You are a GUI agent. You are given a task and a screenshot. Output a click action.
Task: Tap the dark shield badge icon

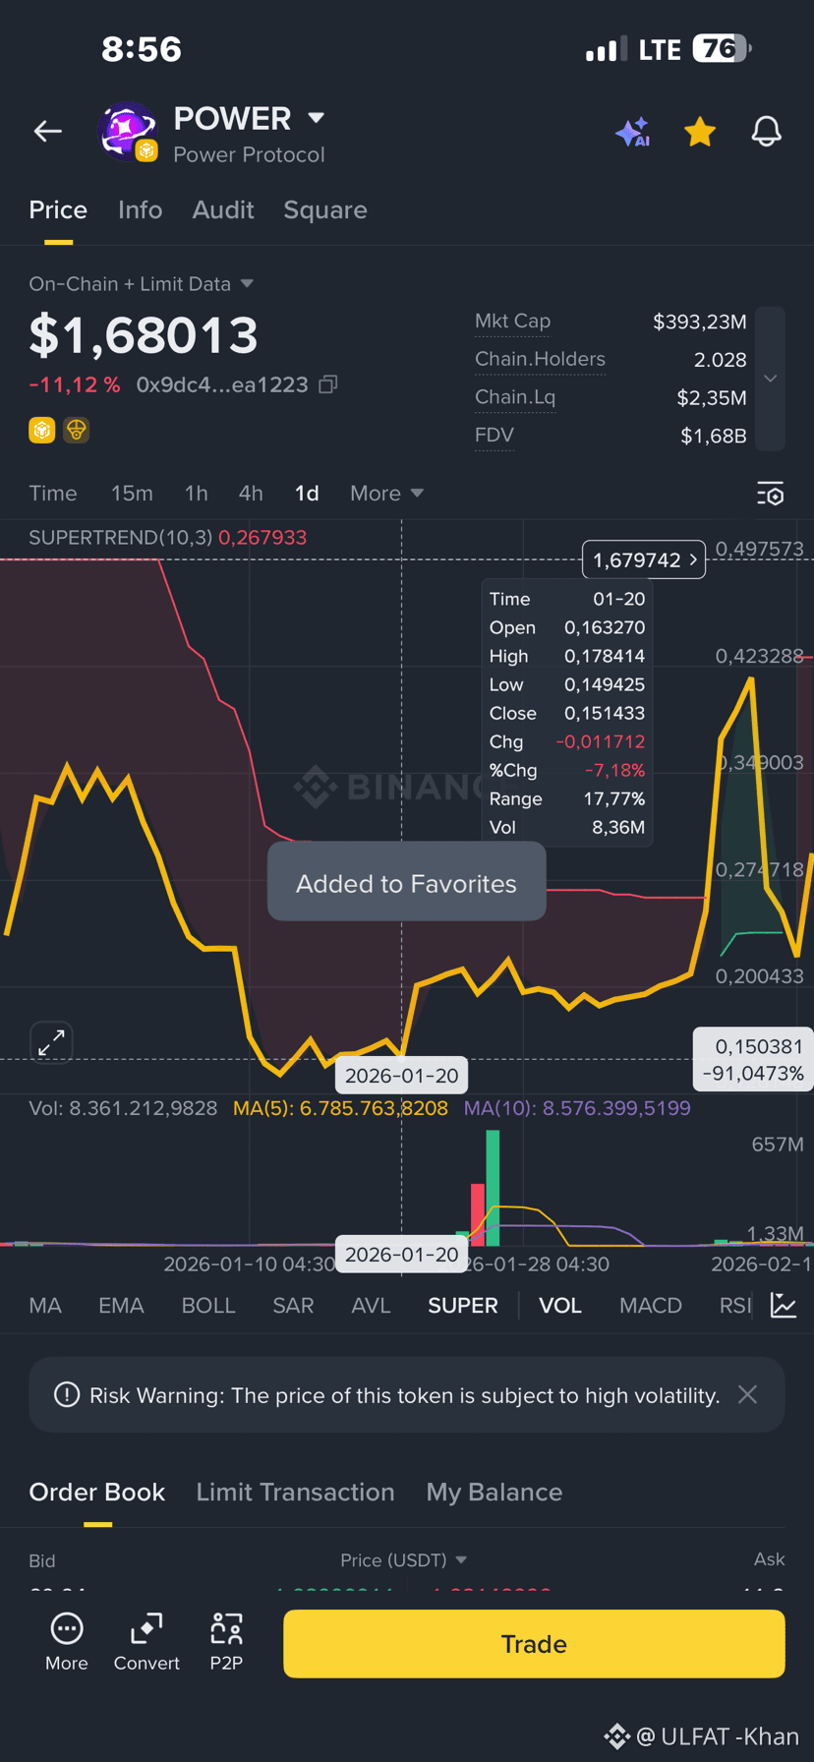pos(77,430)
